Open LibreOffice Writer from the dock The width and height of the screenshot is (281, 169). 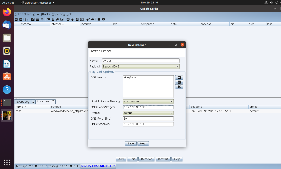pos(7,64)
